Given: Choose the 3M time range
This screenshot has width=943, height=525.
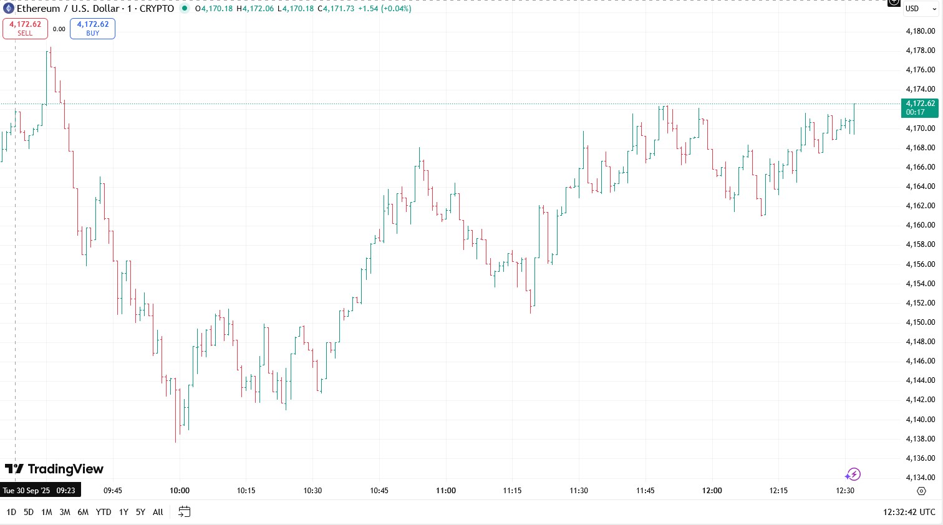Looking at the screenshot, I should coord(65,512).
